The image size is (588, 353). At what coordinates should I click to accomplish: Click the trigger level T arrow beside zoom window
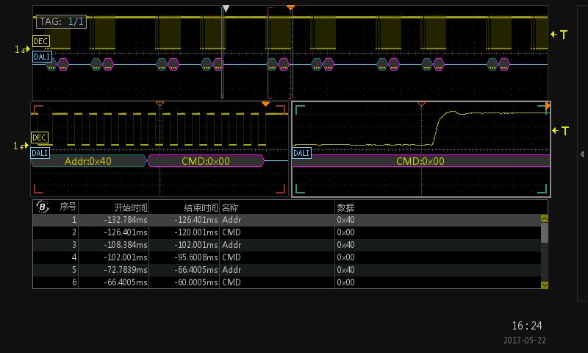click(560, 131)
